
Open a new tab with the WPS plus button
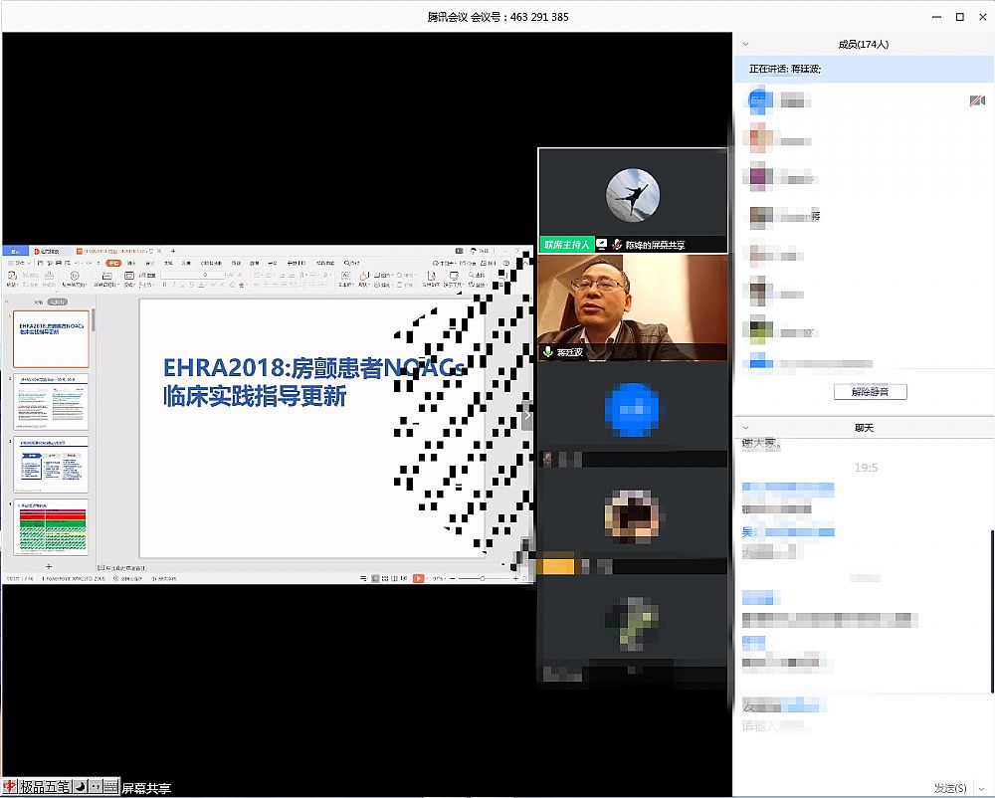(172, 251)
